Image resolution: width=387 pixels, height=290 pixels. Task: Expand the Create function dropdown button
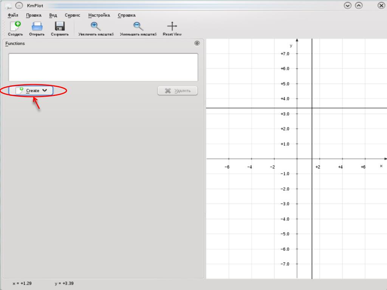pyautogui.click(x=31, y=91)
